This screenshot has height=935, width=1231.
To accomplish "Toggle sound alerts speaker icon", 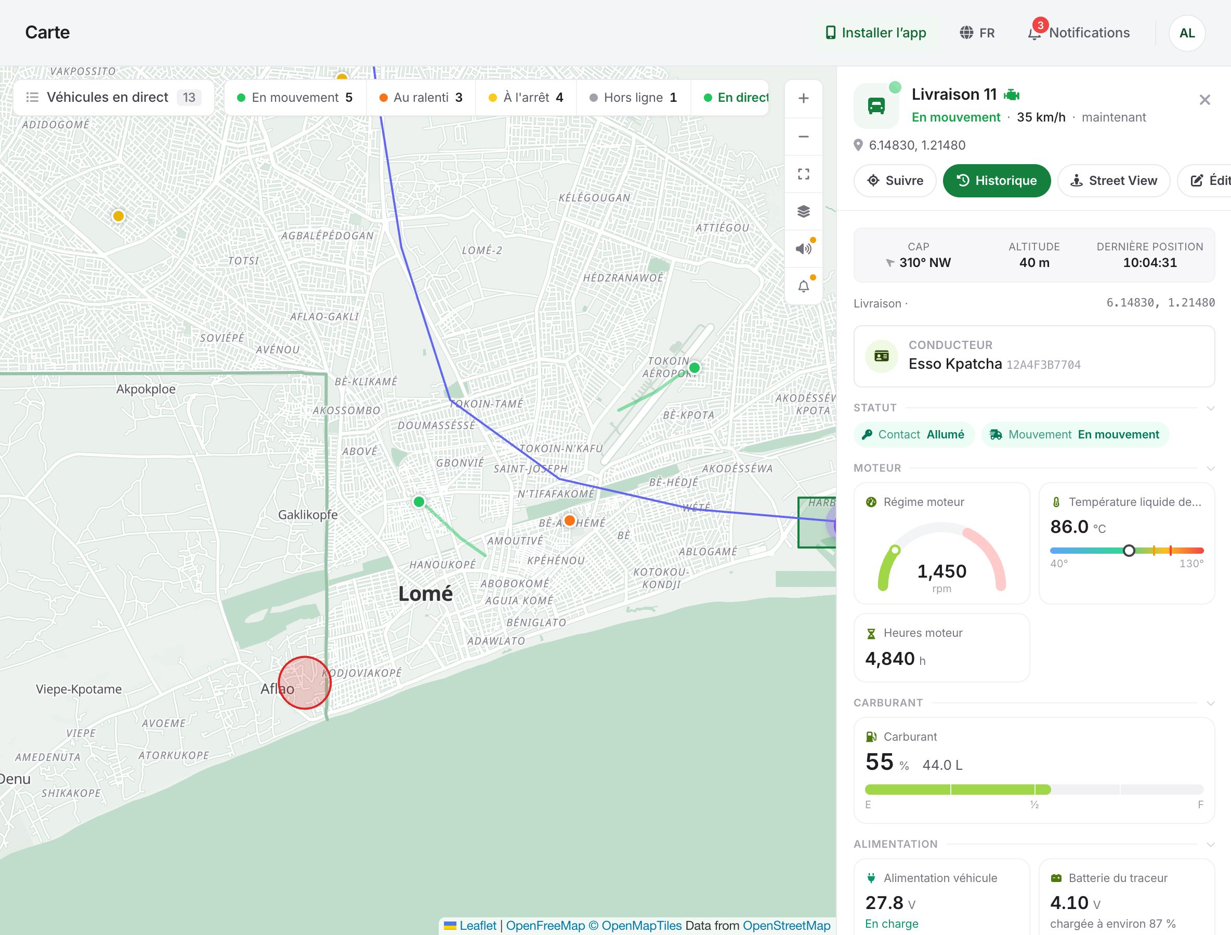I will 803,249.
